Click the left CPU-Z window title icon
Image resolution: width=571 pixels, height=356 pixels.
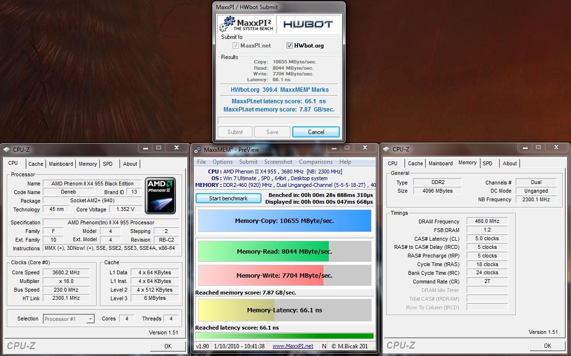click(x=7, y=149)
